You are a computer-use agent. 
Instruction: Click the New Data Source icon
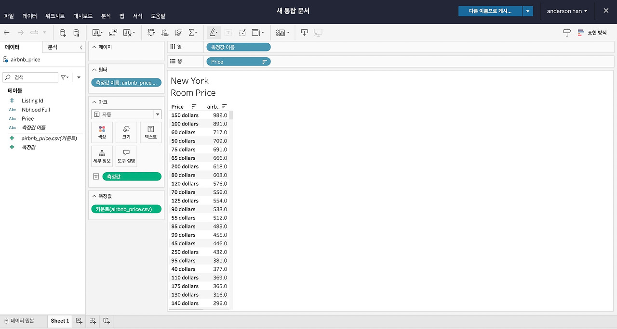pyautogui.click(x=63, y=33)
